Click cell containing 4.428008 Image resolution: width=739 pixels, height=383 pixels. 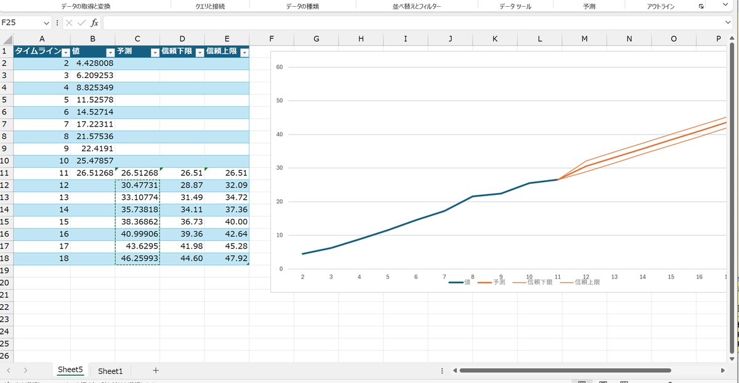tap(93, 63)
